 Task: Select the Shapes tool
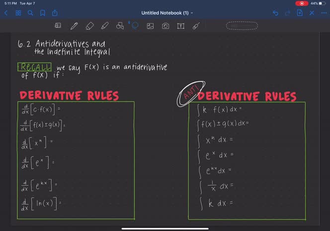click(x=120, y=26)
